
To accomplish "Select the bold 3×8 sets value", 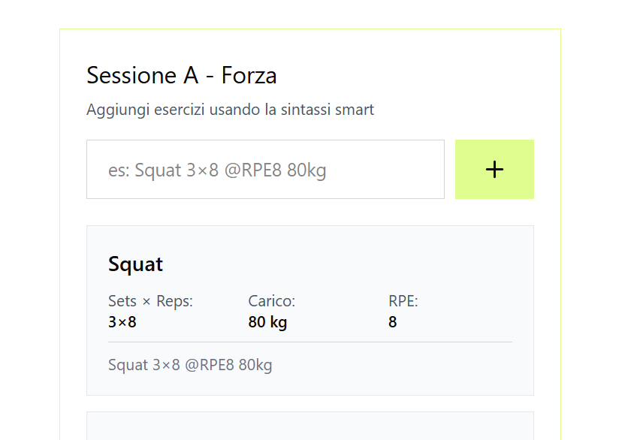I will pos(122,322).
